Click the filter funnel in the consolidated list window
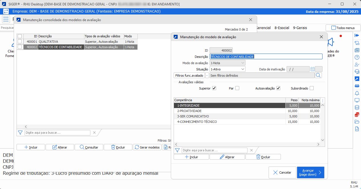 coord(20,133)
